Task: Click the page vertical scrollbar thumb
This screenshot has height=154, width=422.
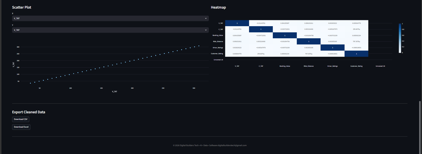Action: 420,127
